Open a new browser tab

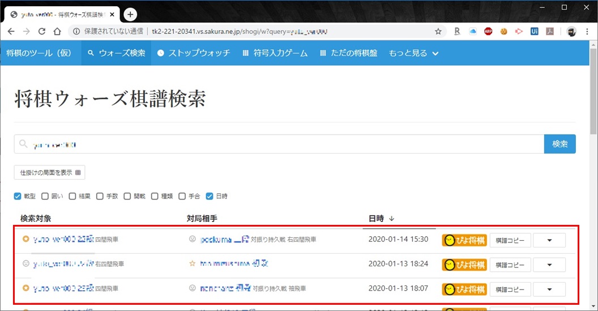(130, 15)
